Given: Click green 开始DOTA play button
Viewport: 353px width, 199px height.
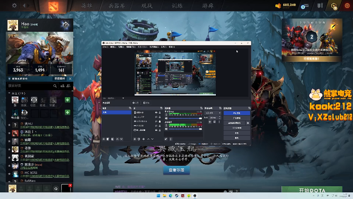Looking at the screenshot, I should click(x=312, y=190).
